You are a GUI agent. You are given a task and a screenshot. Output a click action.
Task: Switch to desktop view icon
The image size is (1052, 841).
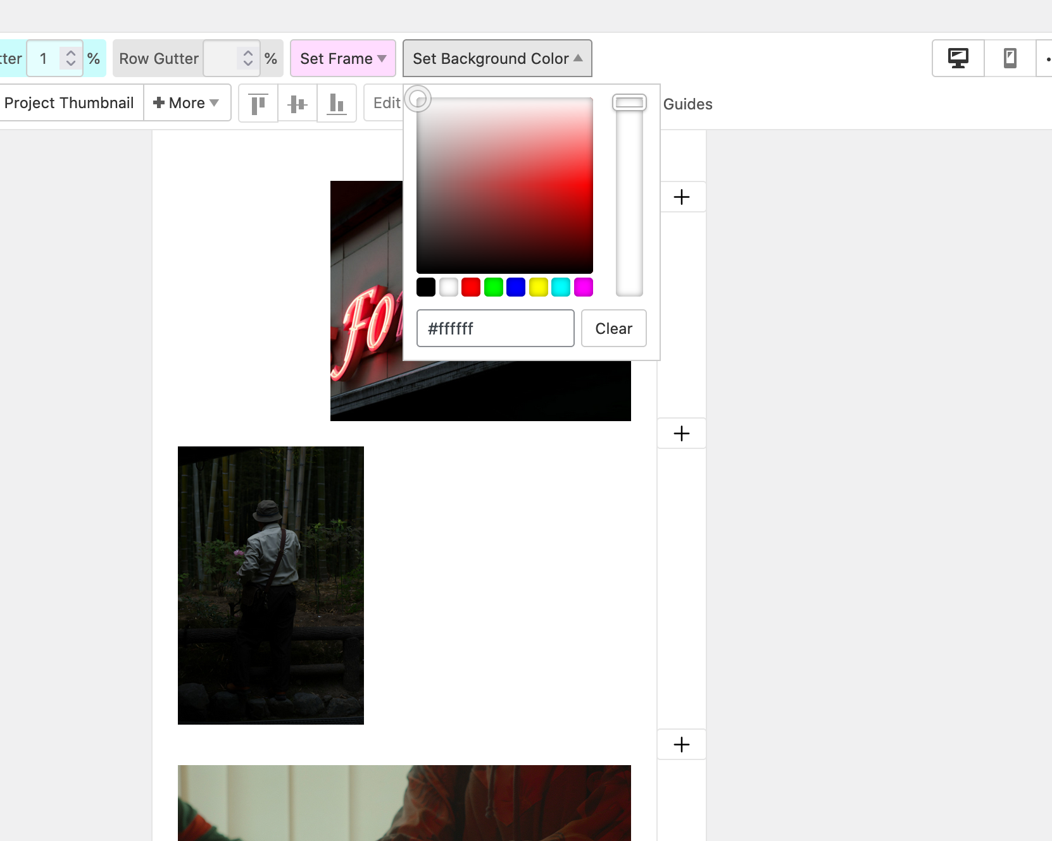(x=958, y=58)
